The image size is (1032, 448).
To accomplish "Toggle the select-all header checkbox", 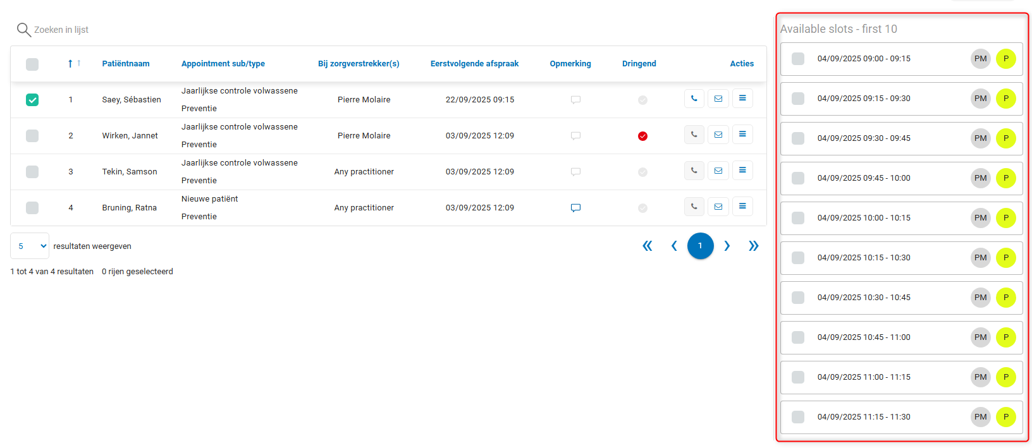I will pos(32,64).
